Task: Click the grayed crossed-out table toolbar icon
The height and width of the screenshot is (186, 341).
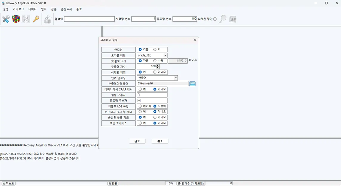Action: pos(26,19)
